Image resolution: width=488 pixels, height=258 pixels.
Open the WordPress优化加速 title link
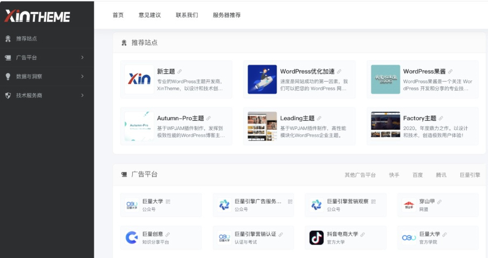(307, 71)
